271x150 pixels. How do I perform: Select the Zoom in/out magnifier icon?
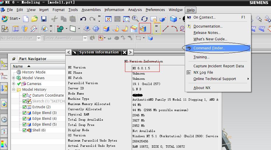(x=135, y=19)
